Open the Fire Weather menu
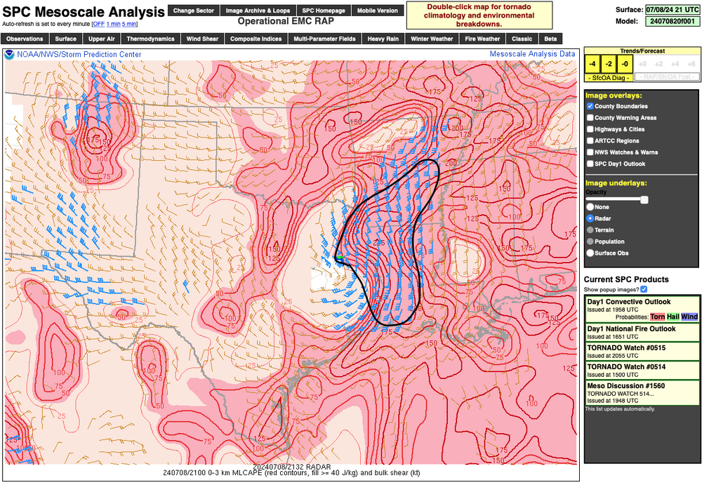This screenshot has height=485, width=702. tap(483, 39)
